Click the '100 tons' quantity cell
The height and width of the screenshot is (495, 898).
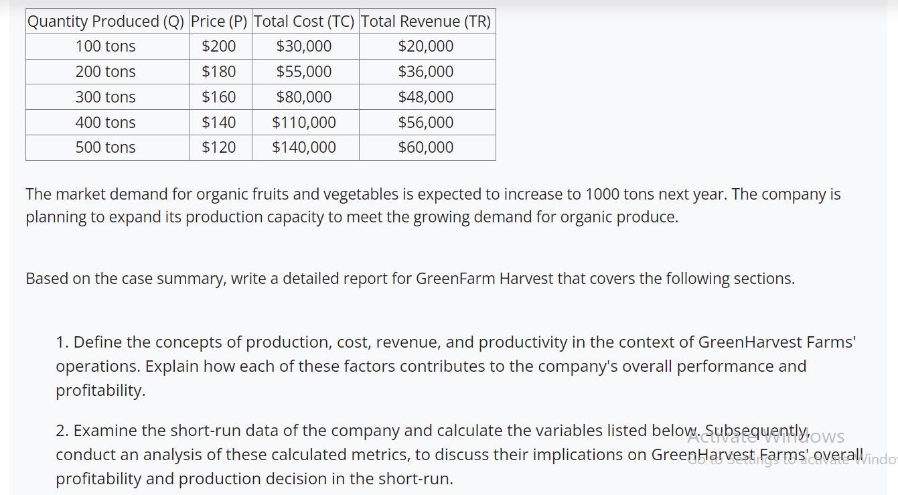[x=106, y=46]
